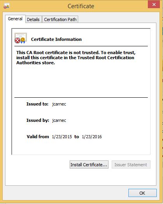Click the Issued by value jcarnec
The width and height of the screenshot is (163, 204).
59,120
